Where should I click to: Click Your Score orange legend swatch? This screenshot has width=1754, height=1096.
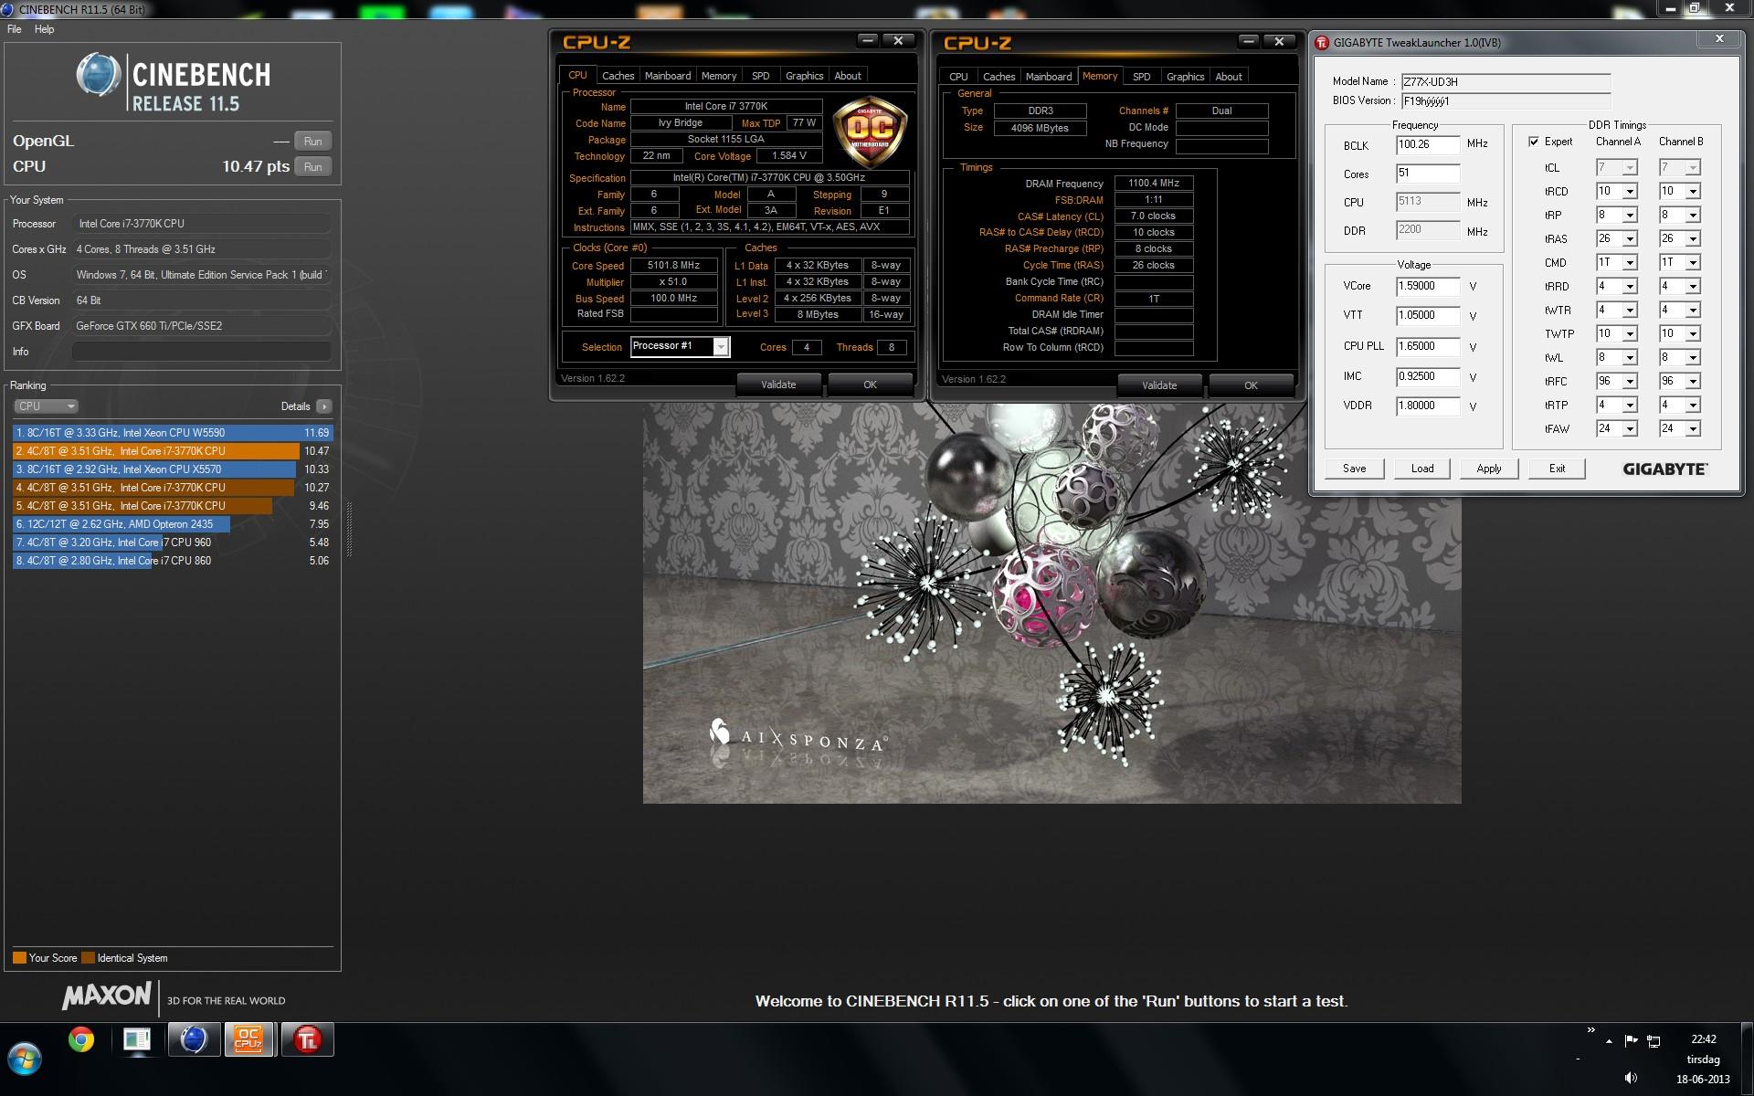pyautogui.click(x=19, y=958)
